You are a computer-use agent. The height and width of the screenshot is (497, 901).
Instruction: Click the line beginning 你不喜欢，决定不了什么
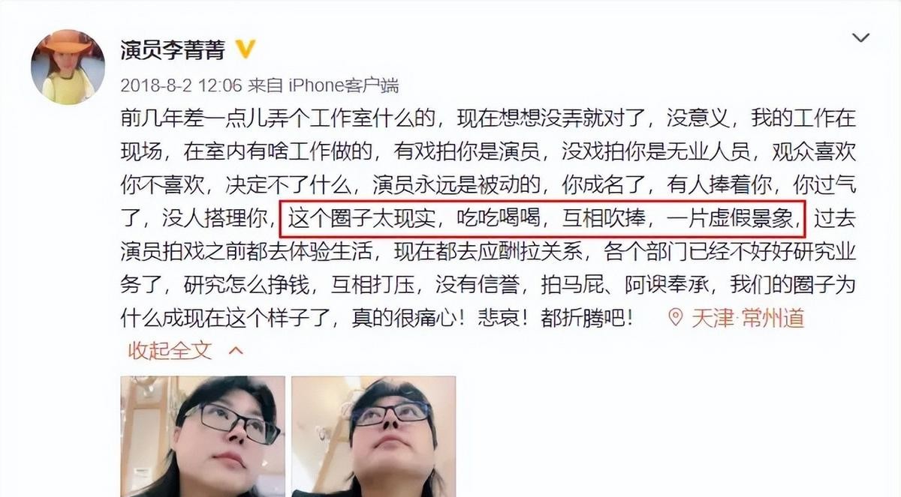[488, 185]
